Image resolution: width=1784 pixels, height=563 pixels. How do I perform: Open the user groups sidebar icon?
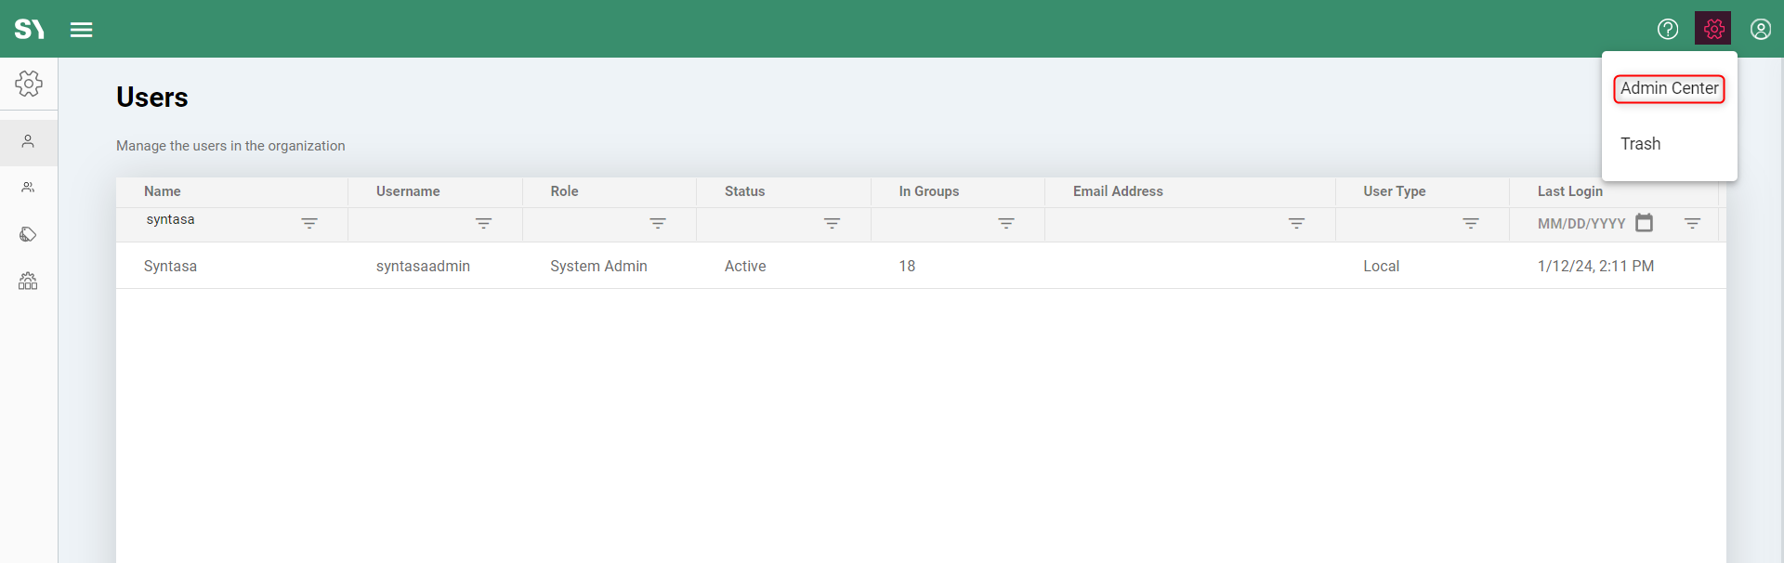[x=28, y=188]
